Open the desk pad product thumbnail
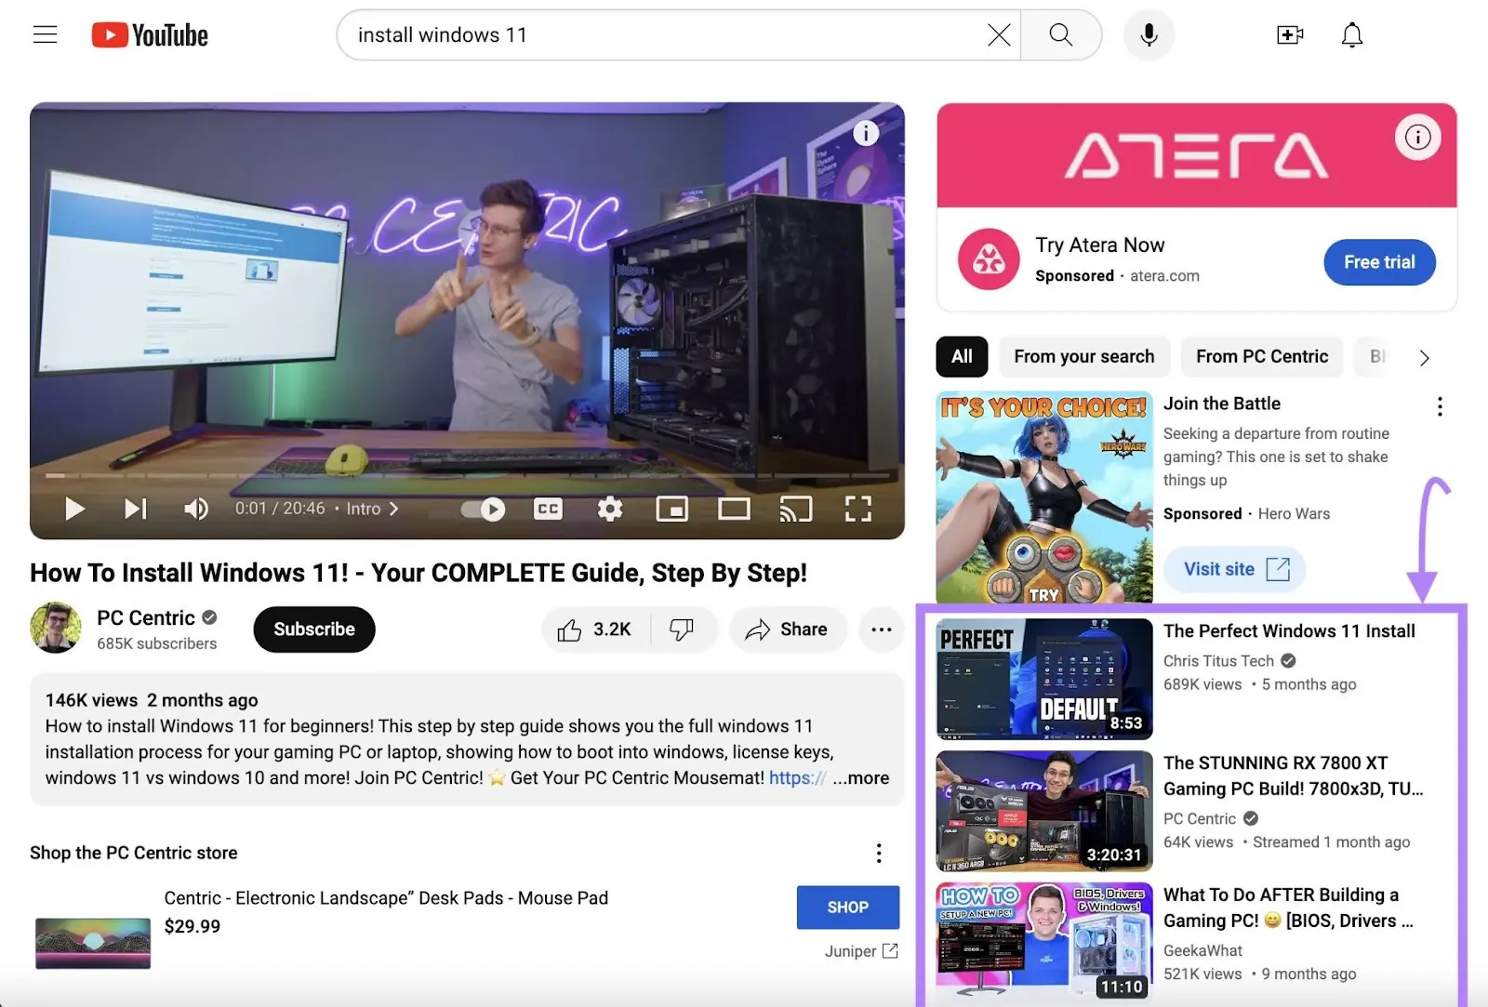Viewport: 1488px width, 1007px height. point(93,943)
